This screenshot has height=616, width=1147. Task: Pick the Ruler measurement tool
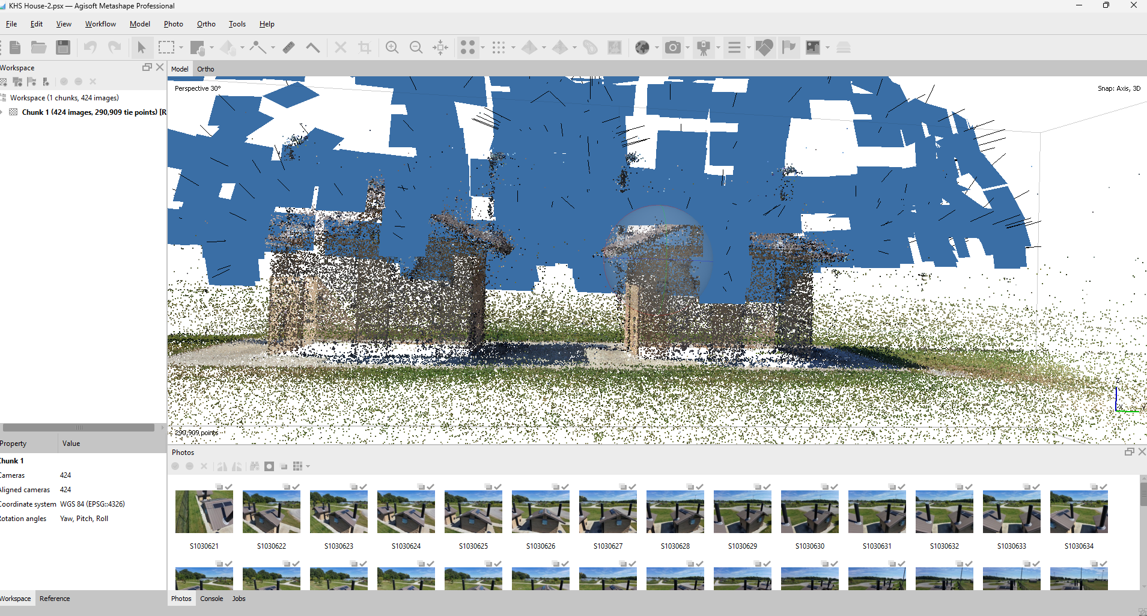(289, 47)
